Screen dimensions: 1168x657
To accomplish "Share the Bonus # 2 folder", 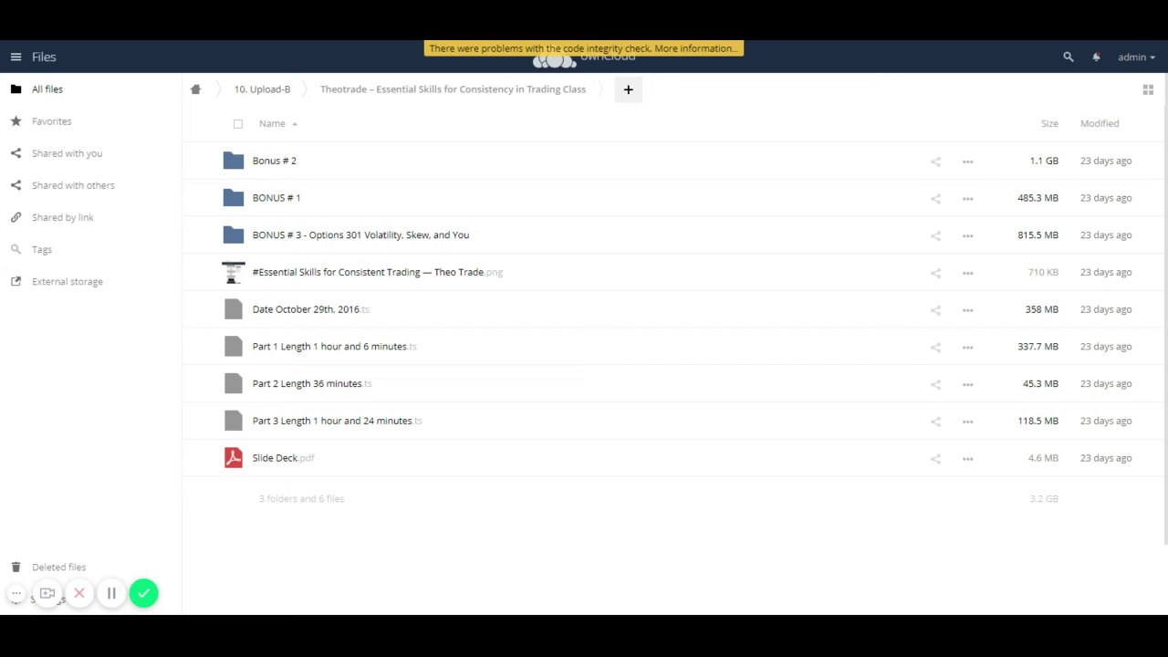I will coord(935,162).
